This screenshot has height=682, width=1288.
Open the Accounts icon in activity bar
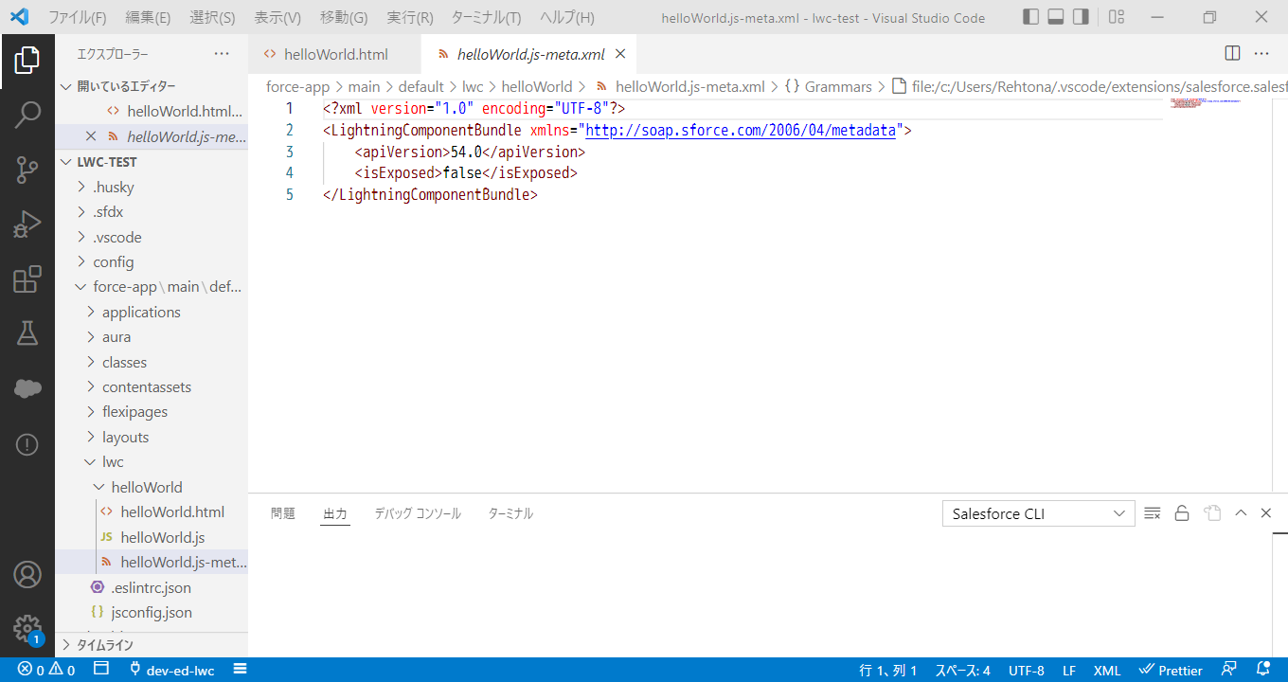[x=27, y=574]
